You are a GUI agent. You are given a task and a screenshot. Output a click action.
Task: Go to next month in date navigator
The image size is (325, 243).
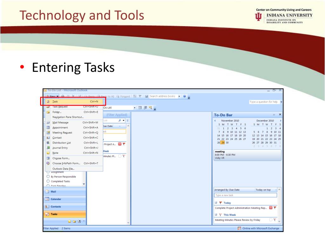pos(281,121)
